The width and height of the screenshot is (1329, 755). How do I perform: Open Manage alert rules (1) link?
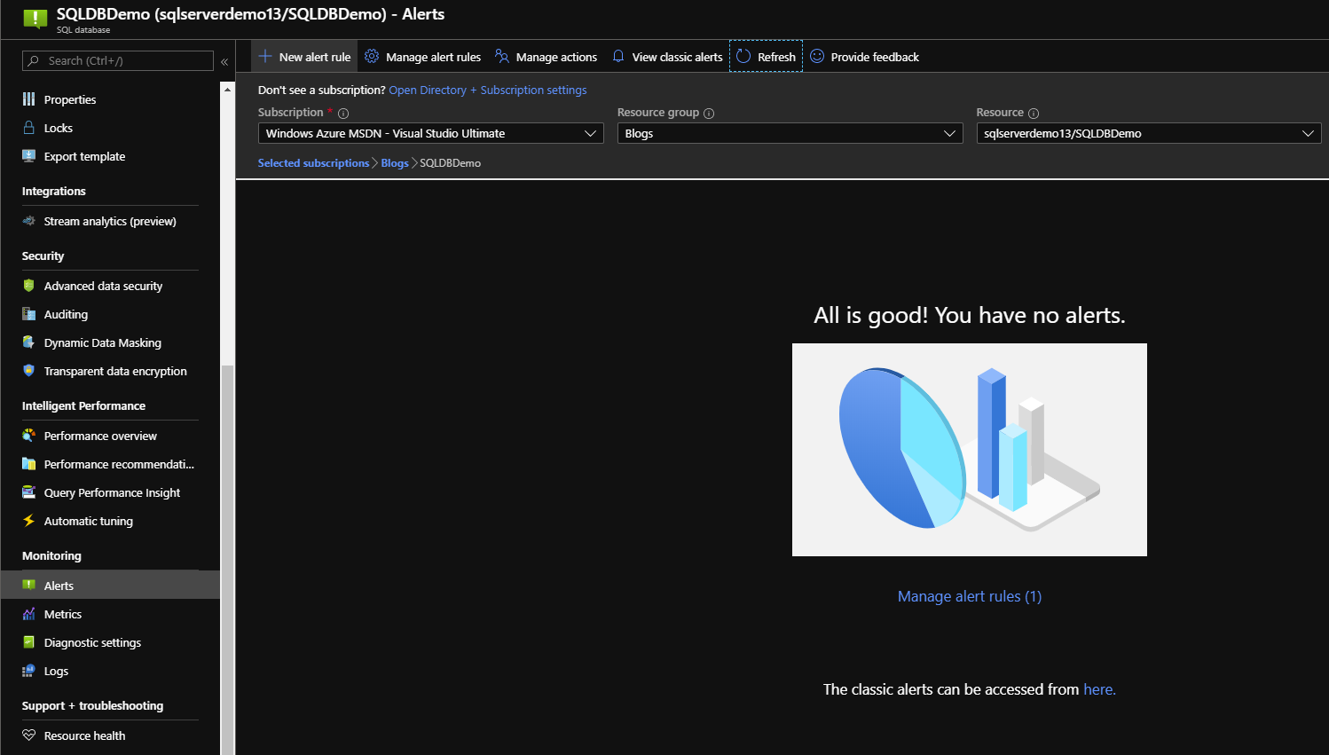(x=969, y=595)
